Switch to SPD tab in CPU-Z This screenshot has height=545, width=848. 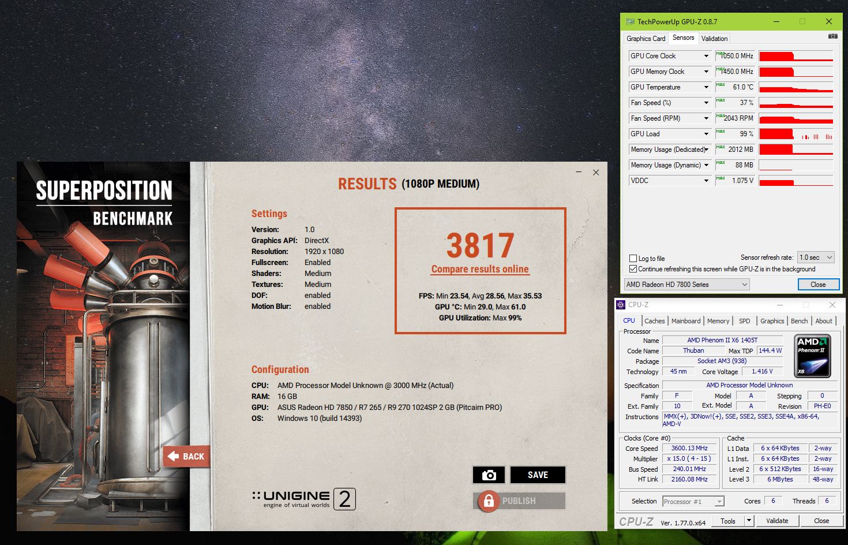[745, 321]
